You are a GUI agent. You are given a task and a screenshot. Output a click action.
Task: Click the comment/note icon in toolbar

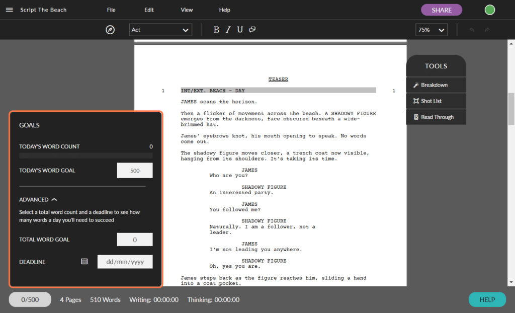coord(252,30)
